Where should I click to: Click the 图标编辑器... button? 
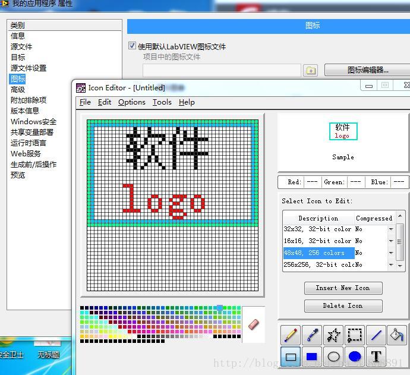(x=367, y=70)
